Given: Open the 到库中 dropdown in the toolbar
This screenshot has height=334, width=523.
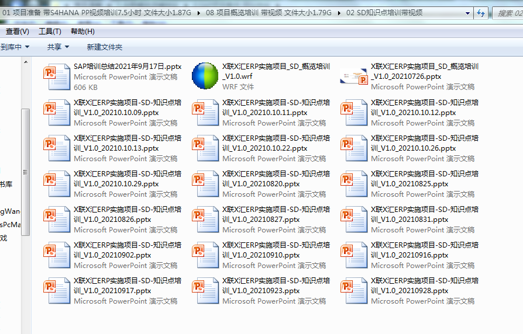Looking at the screenshot, I should [x=15, y=47].
